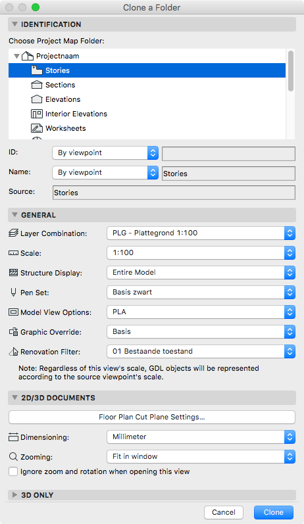Image resolution: width=304 pixels, height=524 pixels.
Task: Click the Layer Combination icon
Action: [13, 233]
